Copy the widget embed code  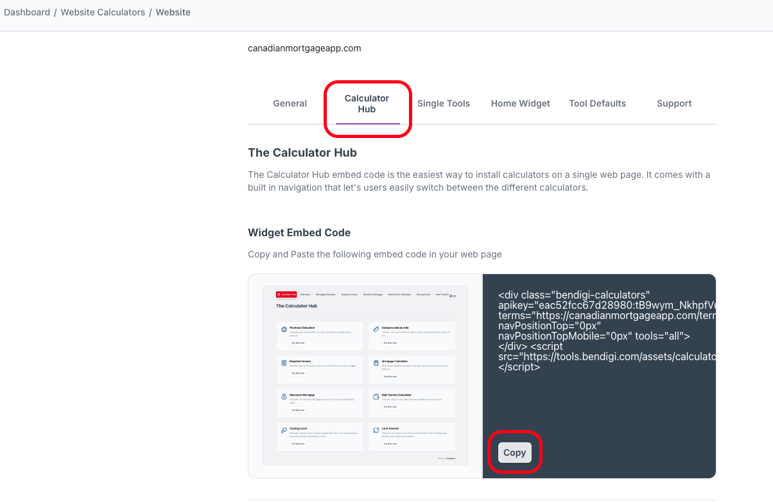(514, 453)
